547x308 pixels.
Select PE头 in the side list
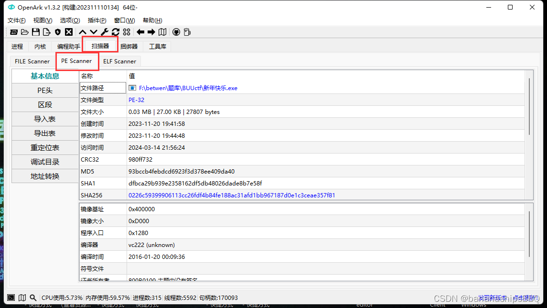click(x=45, y=91)
